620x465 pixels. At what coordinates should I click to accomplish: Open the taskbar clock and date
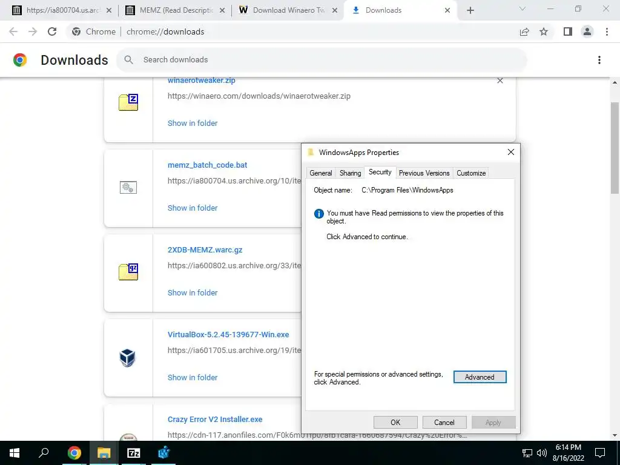[568, 453]
